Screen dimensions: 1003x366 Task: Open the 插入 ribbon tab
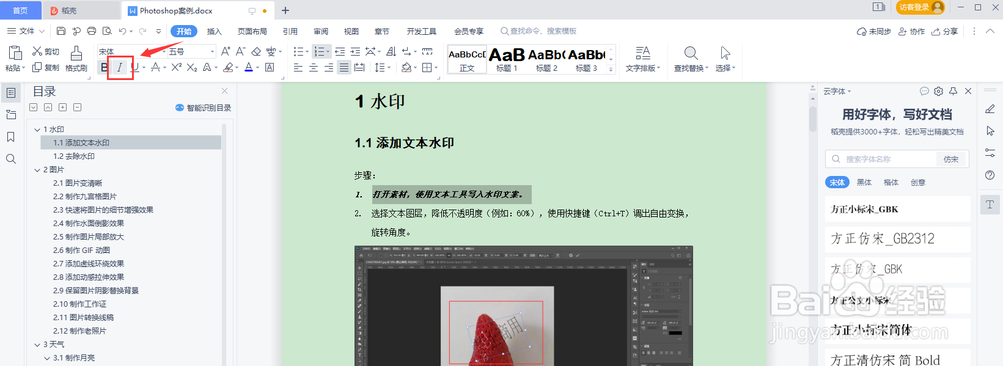[215, 31]
